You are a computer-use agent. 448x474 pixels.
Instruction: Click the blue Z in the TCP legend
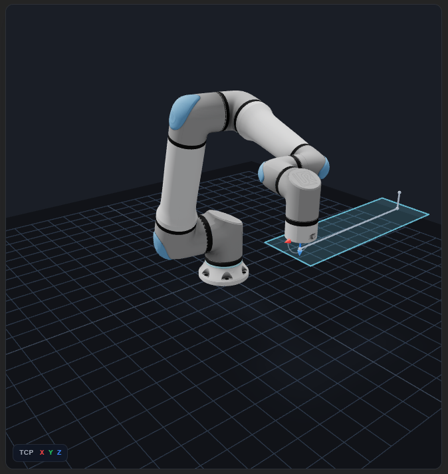(59, 452)
